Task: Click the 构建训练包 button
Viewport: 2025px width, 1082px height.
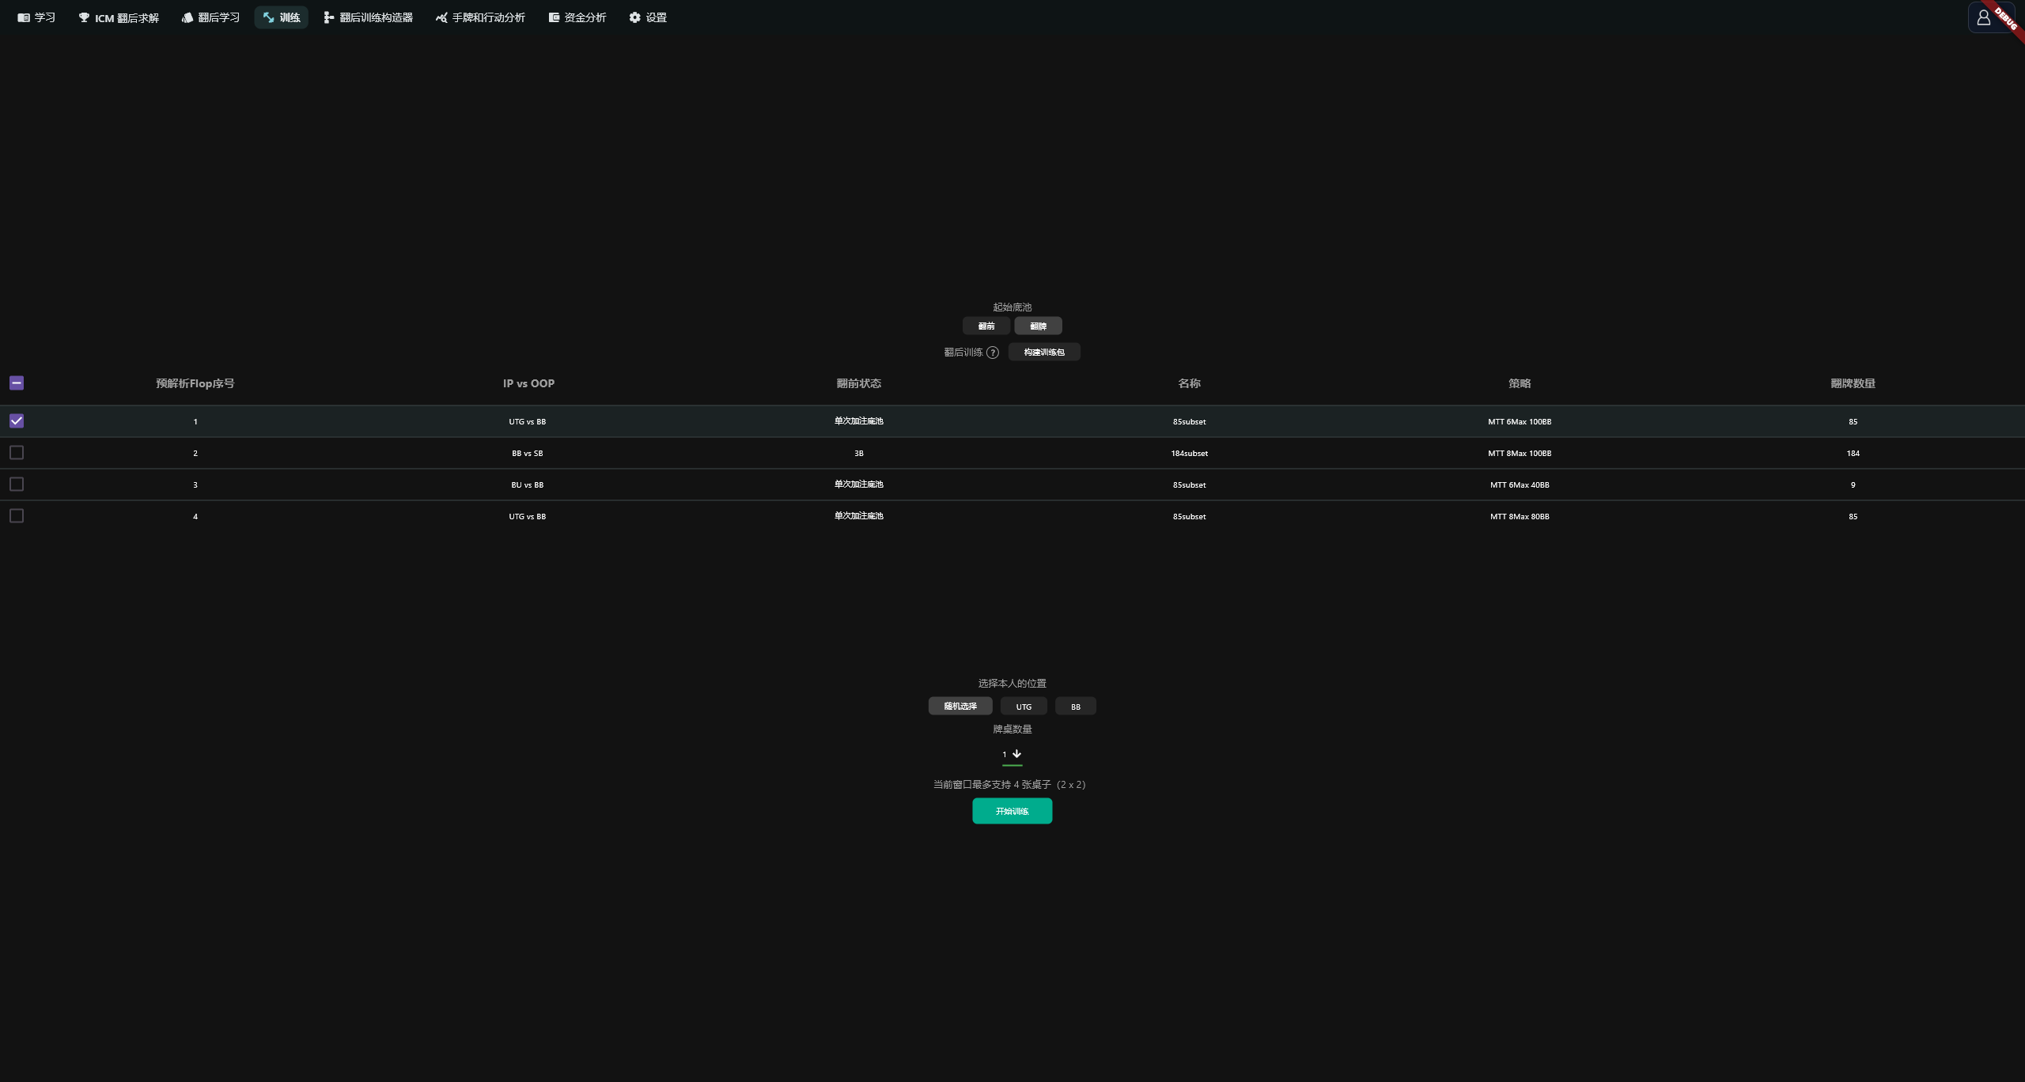Action: click(1044, 352)
